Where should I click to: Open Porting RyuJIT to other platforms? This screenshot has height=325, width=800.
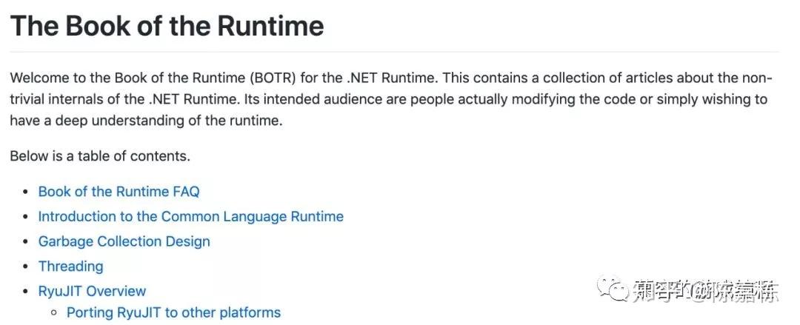pyautogui.click(x=173, y=312)
